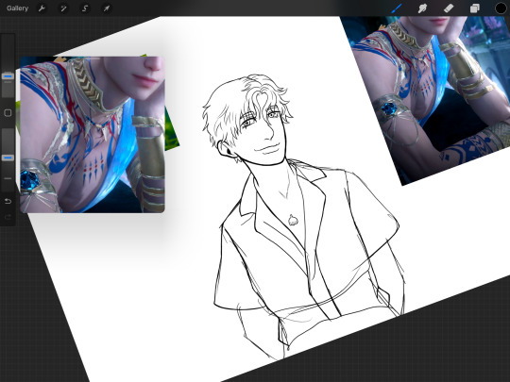The height and width of the screenshot is (382, 510).
Task: Select the Eraser tool
Action: click(x=449, y=8)
